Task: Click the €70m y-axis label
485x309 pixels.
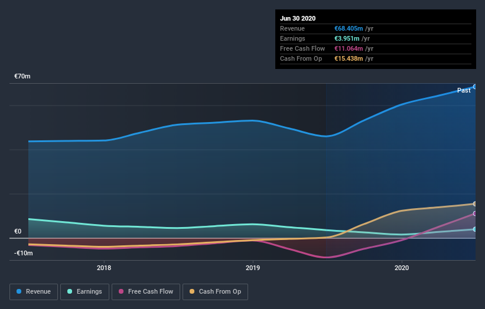Action: point(22,76)
